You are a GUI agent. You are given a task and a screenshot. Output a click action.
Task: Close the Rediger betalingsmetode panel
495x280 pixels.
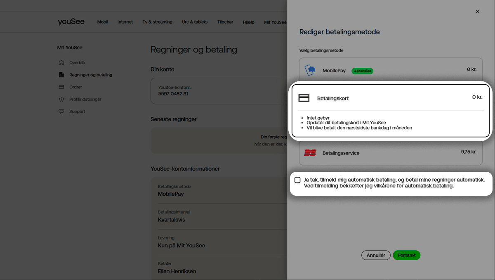pyautogui.click(x=478, y=12)
